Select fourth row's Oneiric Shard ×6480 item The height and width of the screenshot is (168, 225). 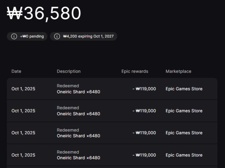pyautogui.click(x=78, y=158)
